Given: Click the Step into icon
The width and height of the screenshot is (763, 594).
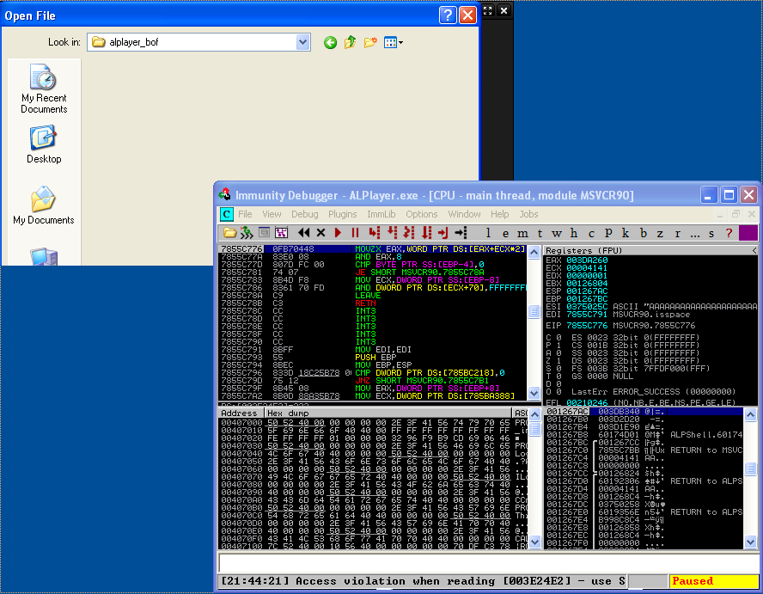Looking at the screenshot, I should (375, 233).
